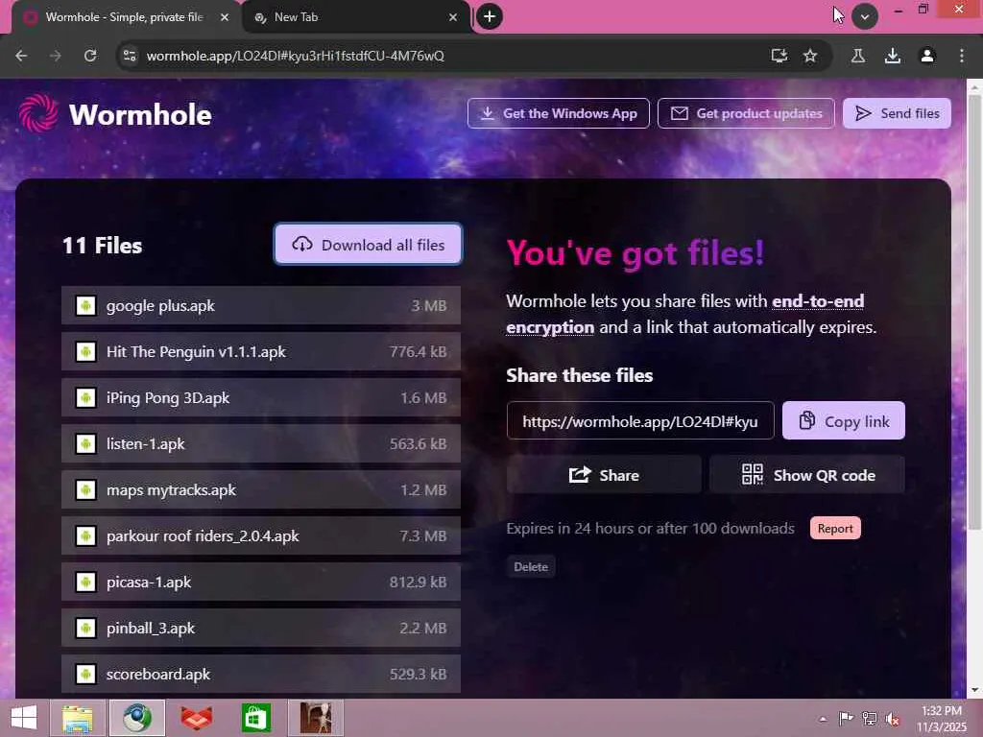Open File Explorer from the taskbar

78,718
